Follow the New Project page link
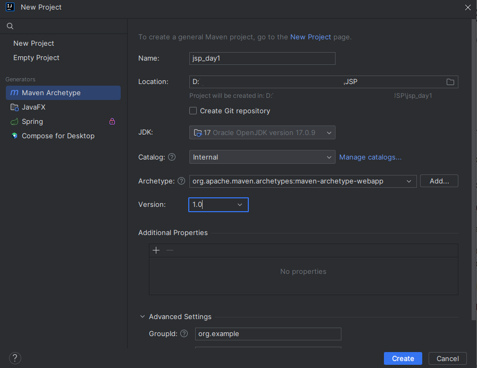 (311, 37)
